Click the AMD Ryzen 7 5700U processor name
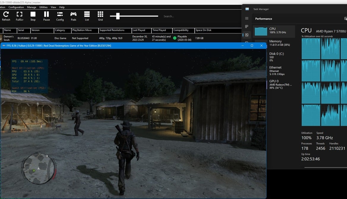This screenshot has height=199, width=347. (331, 31)
